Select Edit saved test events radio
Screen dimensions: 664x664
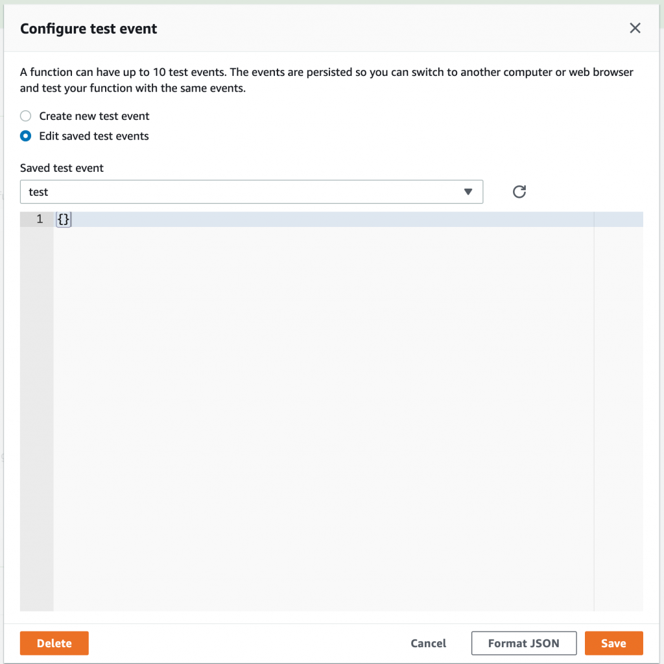pyautogui.click(x=26, y=136)
